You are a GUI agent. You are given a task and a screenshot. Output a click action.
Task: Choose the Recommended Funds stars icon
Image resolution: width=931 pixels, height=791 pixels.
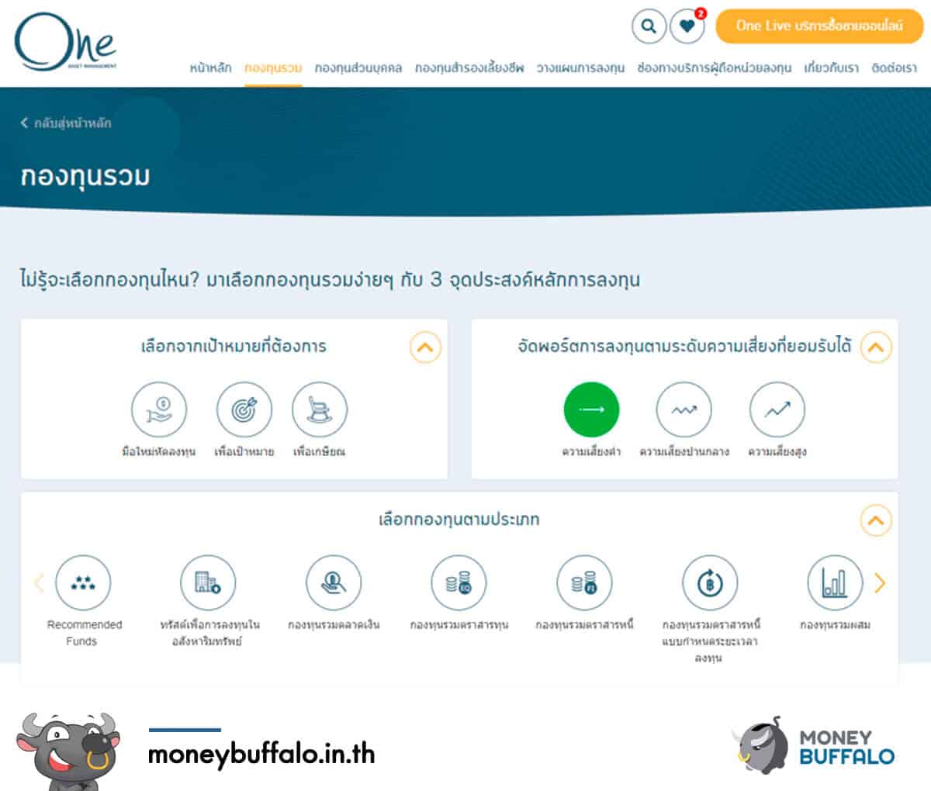83,582
